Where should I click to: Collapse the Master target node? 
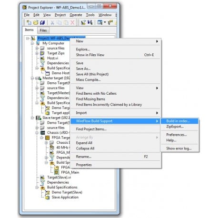coord(32,78)
